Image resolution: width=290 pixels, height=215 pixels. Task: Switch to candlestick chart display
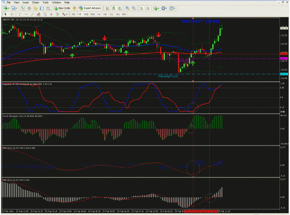pos(114,8)
